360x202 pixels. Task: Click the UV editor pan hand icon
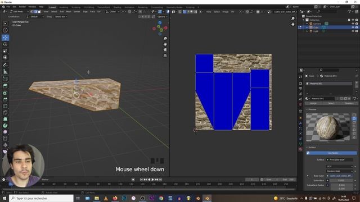pyautogui.click(x=292, y=24)
